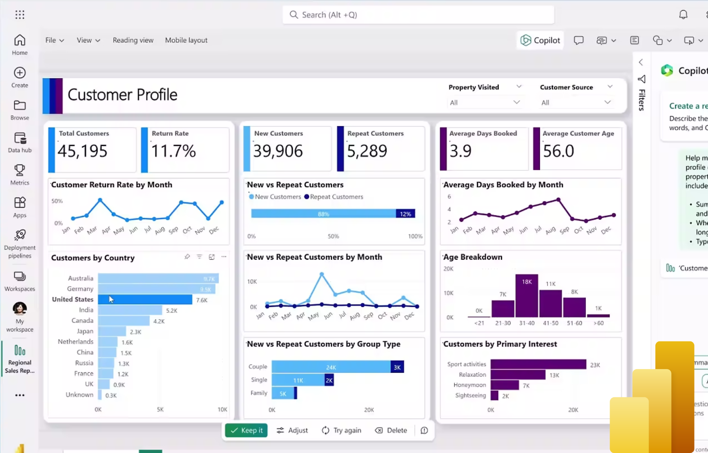Toggle the Copilot pane button
Image resolution: width=708 pixels, height=453 pixels.
click(540, 40)
